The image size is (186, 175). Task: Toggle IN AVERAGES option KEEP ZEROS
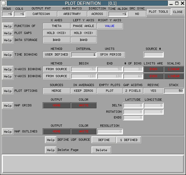pyautogui.click(x=83, y=91)
